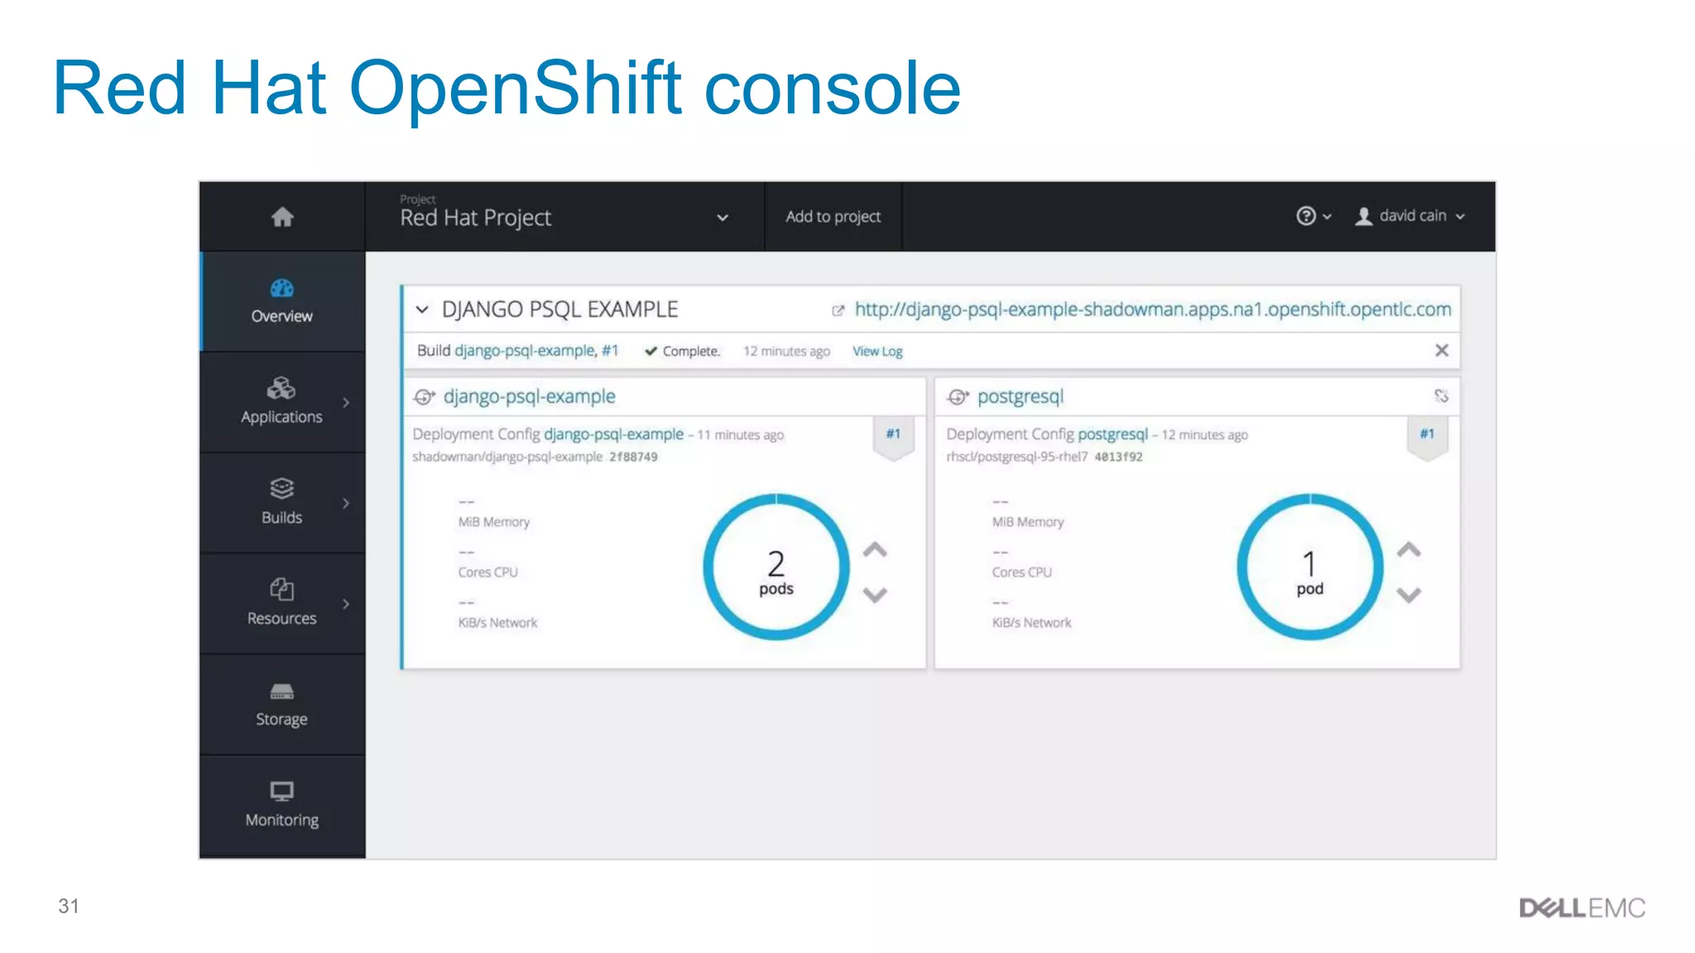This screenshot has height=953, width=1695.
Task: Scale down django-psql-example pods
Action: click(875, 595)
